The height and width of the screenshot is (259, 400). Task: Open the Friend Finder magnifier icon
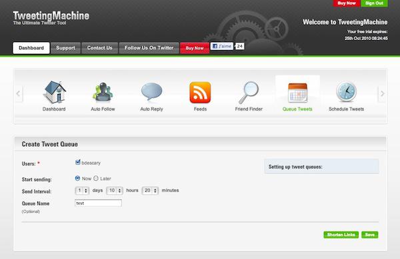(x=249, y=92)
